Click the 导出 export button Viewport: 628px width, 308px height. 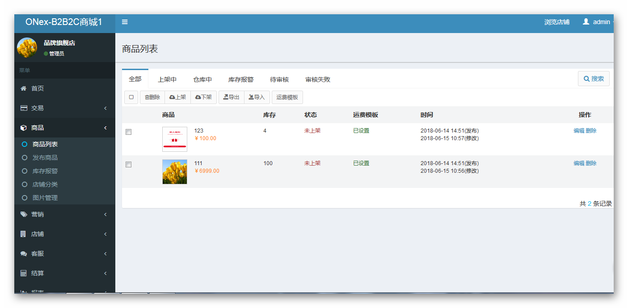[x=232, y=97]
